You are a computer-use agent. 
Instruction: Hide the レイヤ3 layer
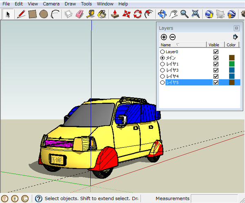click(216, 70)
